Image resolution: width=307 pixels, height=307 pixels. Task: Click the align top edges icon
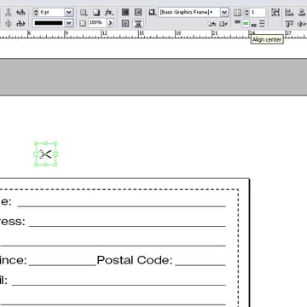289,24
